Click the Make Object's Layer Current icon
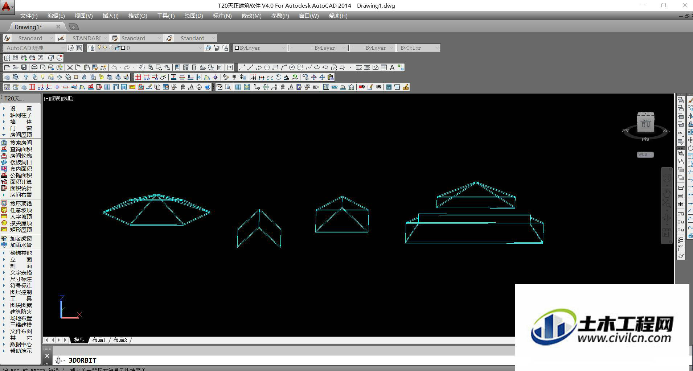 208,48
